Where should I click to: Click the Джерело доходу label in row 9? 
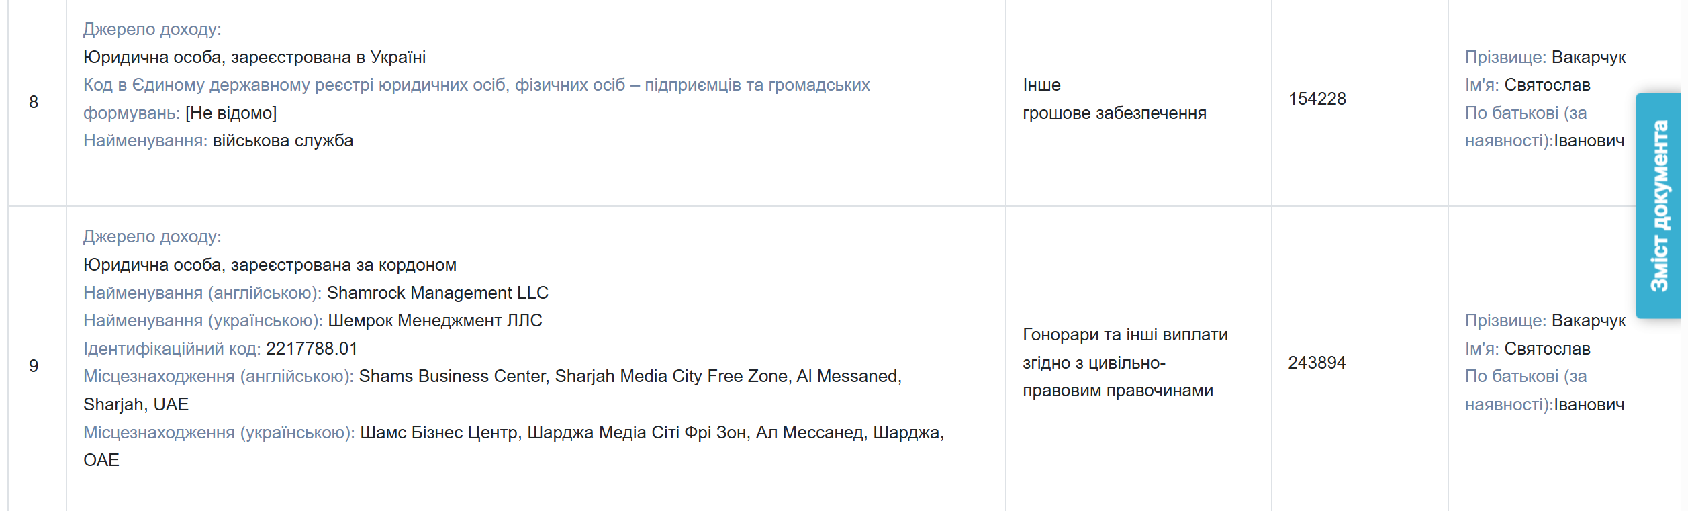pyautogui.click(x=152, y=237)
